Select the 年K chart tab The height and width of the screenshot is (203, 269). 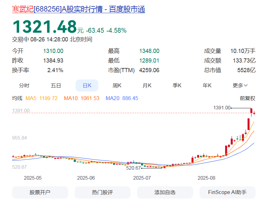click(x=207, y=85)
